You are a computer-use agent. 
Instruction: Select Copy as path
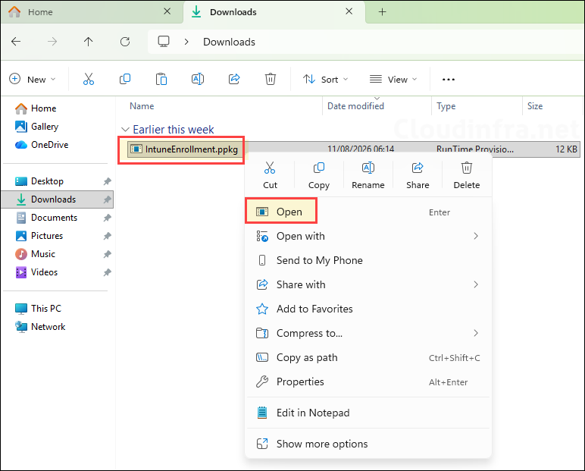tap(368, 357)
